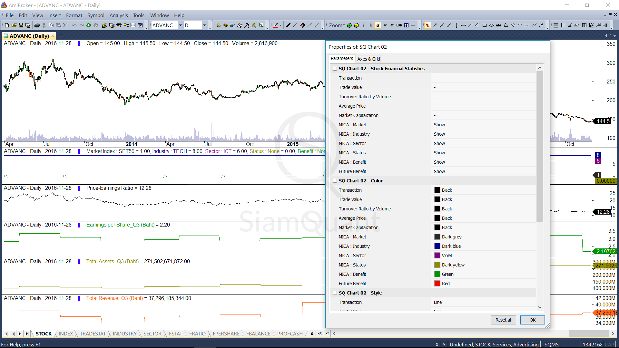Click the Future Benefit red color swatch

pyautogui.click(x=437, y=284)
